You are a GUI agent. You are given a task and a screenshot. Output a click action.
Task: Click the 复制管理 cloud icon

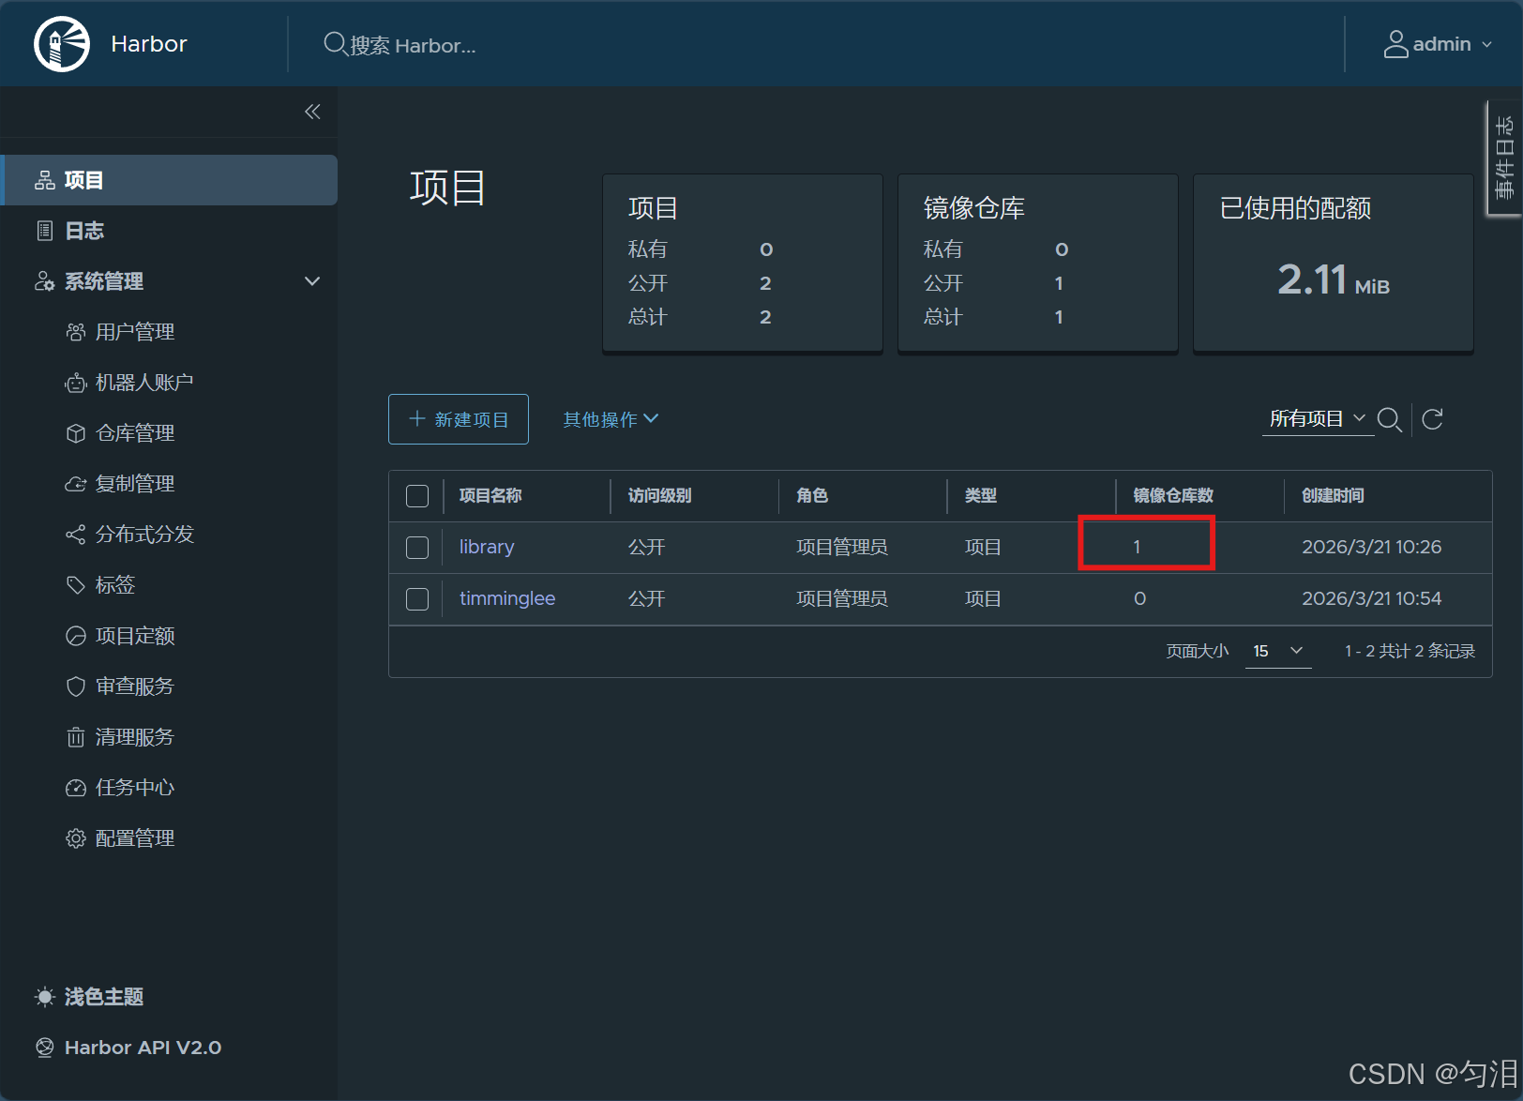(x=76, y=484)
